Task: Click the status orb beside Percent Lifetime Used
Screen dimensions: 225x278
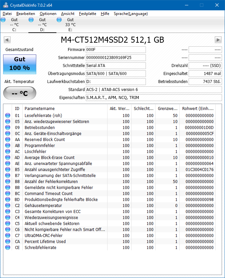Action: point(8,241)
